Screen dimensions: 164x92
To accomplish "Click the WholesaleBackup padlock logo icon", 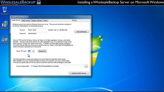I will [39, 2].
